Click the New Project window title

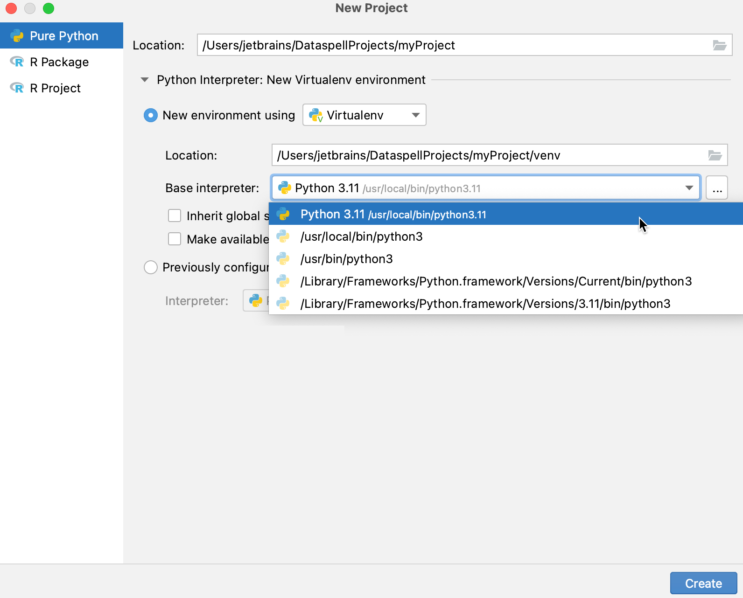click(371, 8)
